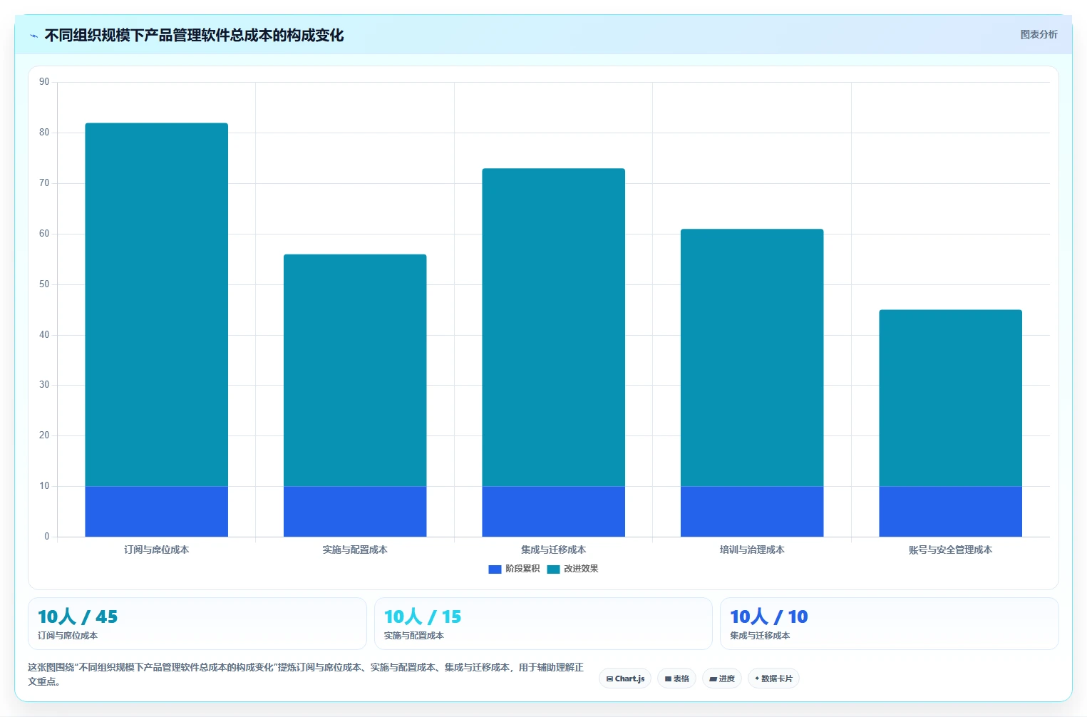Screen dimensions: 1087x717
Task: Click the y-axis value 90
Action: tap(45, 82)
